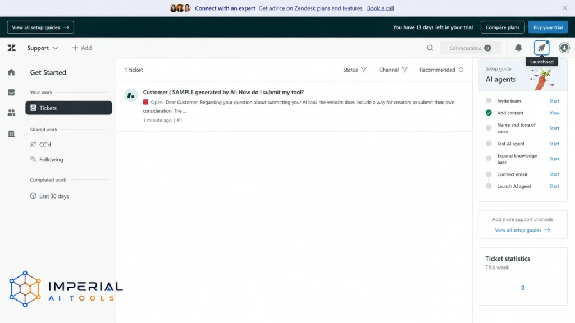
Task: Open the Customers people icon in sidebar
Action: 11,113
